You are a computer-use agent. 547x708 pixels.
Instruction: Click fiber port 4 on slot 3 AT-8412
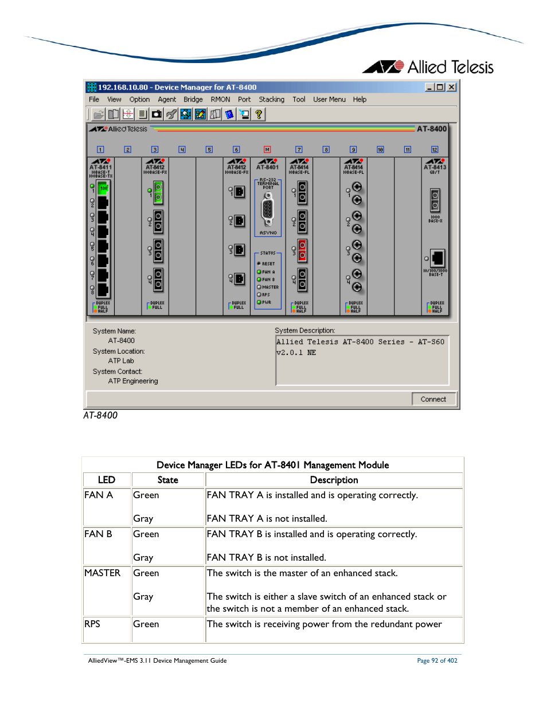coord(158,279)
